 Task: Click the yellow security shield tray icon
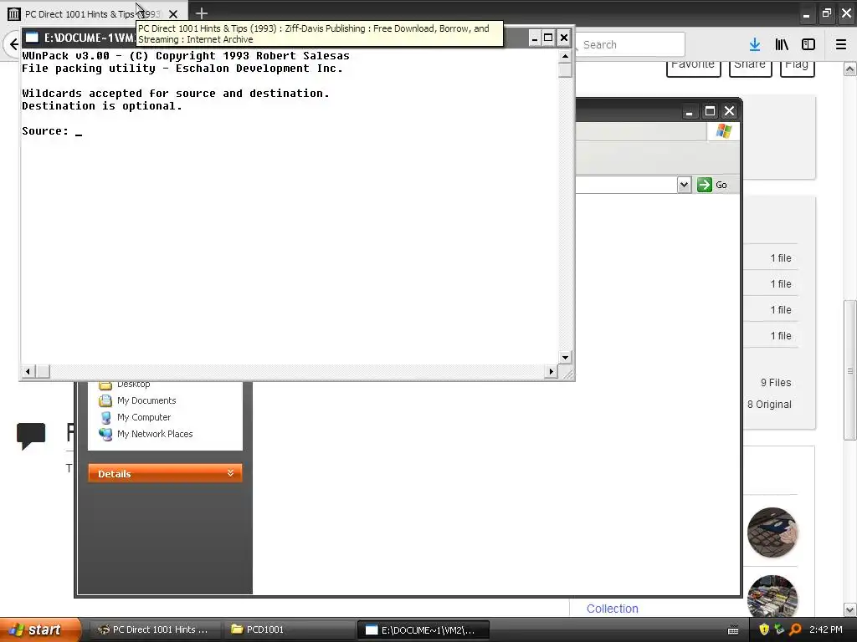pyautogui.click(x=764, y=629)
